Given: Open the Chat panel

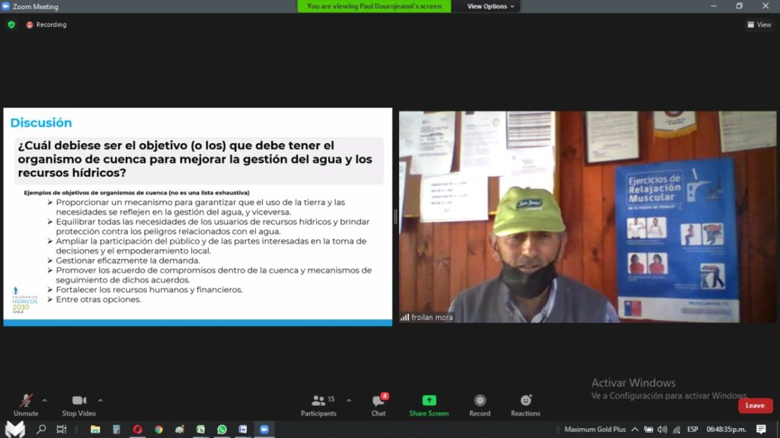Looking at the screenshot, I should (379, 404).
